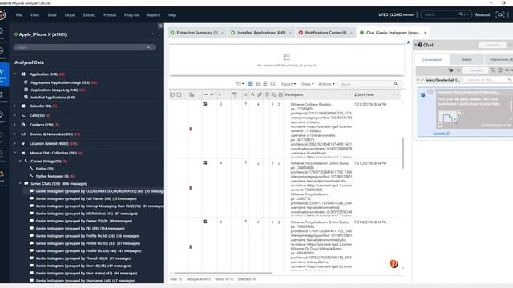Click the analyzed data search magnifier icon
This screenshot has width=513, height=288.
click(x=148, y=47)
